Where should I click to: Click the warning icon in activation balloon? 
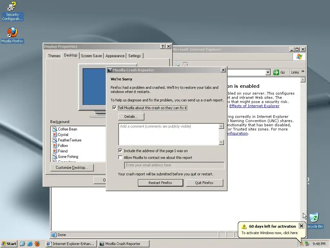click(244, 226)
